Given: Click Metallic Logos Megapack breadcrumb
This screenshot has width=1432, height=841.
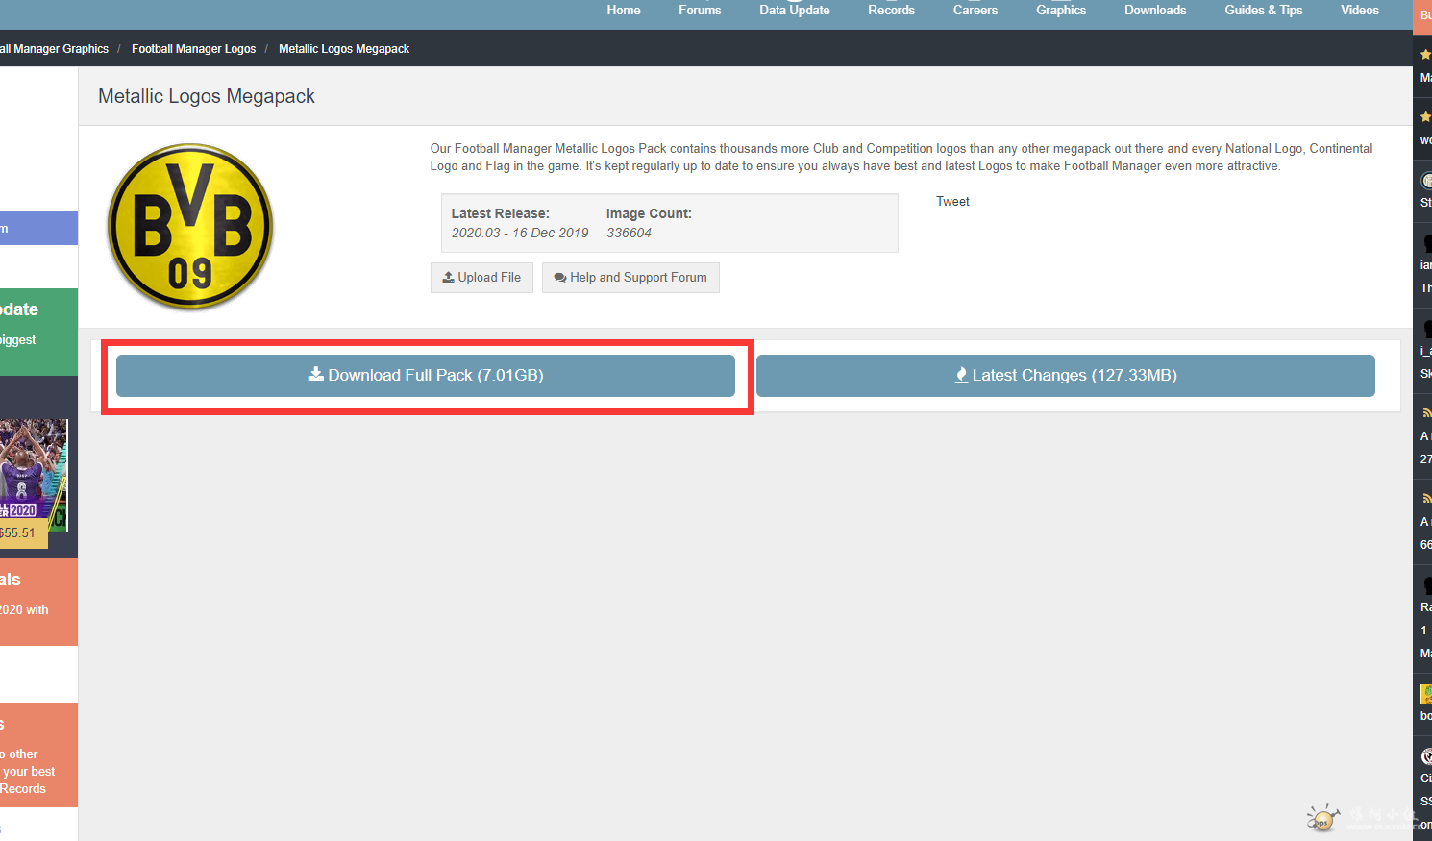Looking at the screenshot, I should tap(344, 49).
